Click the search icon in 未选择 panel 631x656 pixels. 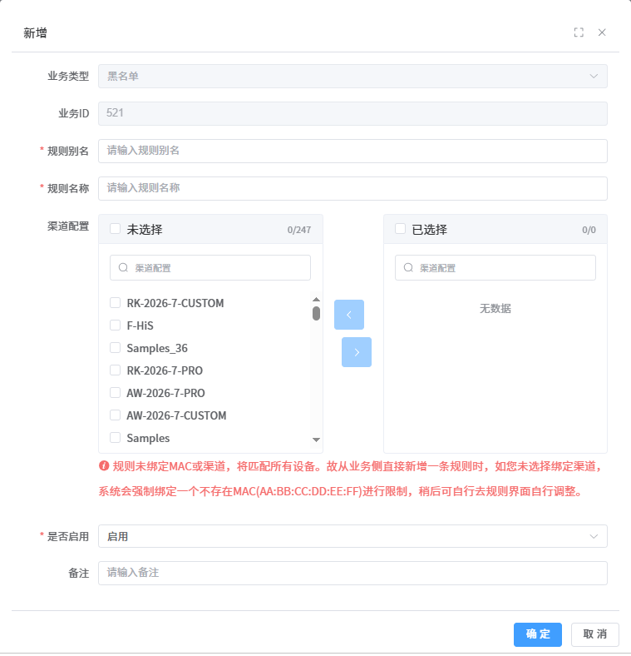click(123, 268)
